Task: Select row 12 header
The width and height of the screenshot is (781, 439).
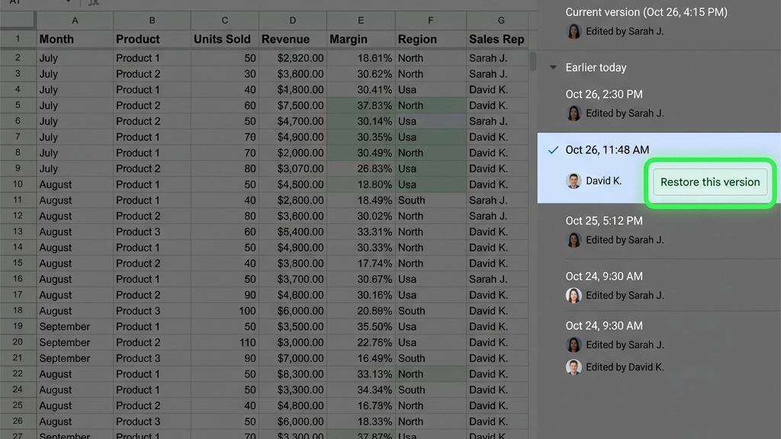Action: (18, 216)
